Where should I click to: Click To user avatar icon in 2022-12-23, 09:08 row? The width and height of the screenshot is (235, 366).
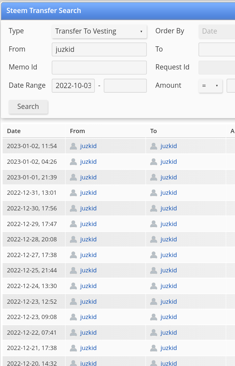[154, 317]
